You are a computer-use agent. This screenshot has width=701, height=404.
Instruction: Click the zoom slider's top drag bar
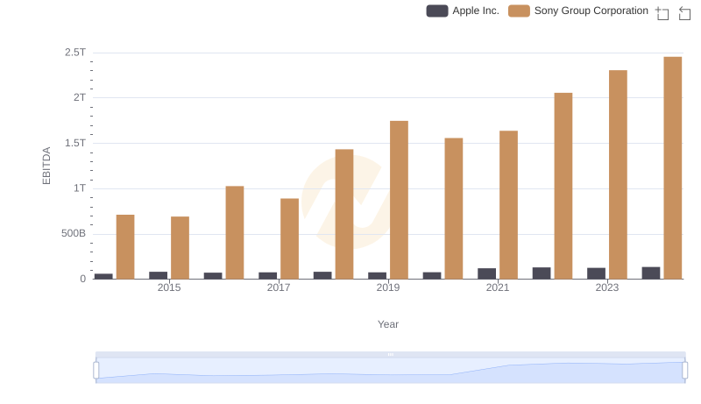pos(390,354)
